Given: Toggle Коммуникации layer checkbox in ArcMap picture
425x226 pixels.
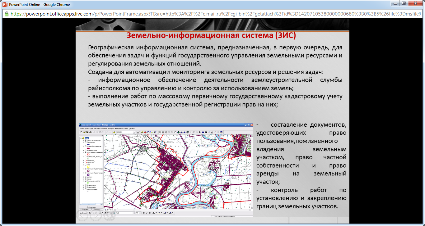Looking at the screenshot, I should click(86, 150).
